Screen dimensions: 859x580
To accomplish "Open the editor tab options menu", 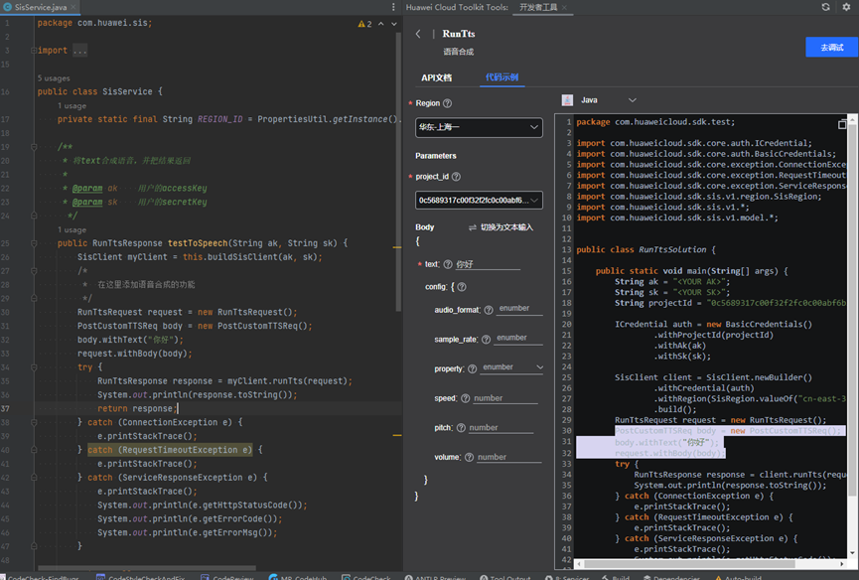I will (x=394, y=7).
